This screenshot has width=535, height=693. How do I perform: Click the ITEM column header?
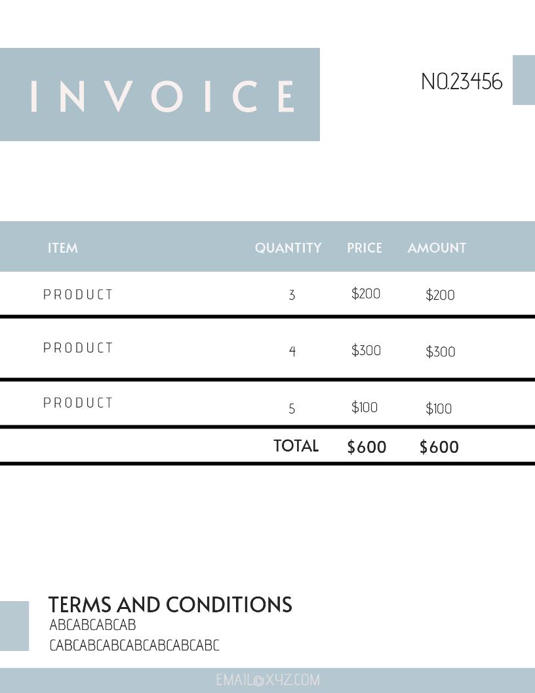pyautogui.click(x=63, y=248)
